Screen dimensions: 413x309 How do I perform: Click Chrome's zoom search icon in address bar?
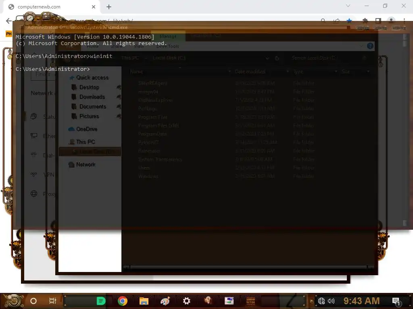point(323,21)
